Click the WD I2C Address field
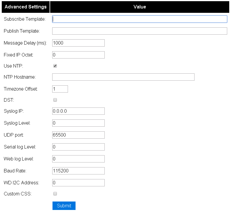Screen dimensions: 231x212 (x=78, y=183)
